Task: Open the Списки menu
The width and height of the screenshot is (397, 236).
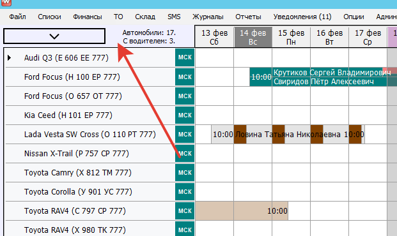Action: 49,17
